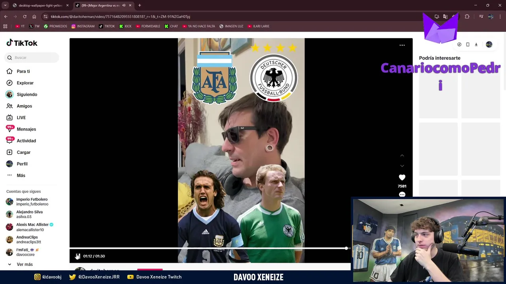Click the address bar URL
Image resolution: width=506 pixels, height=284 pixels.
point(120,17)
